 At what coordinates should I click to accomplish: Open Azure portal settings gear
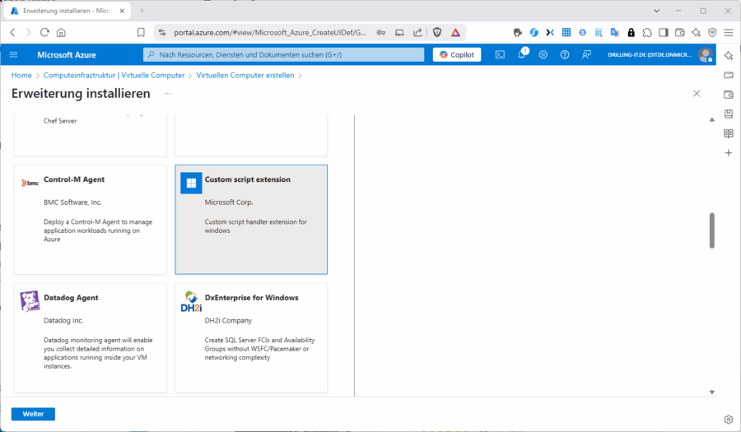543,55
